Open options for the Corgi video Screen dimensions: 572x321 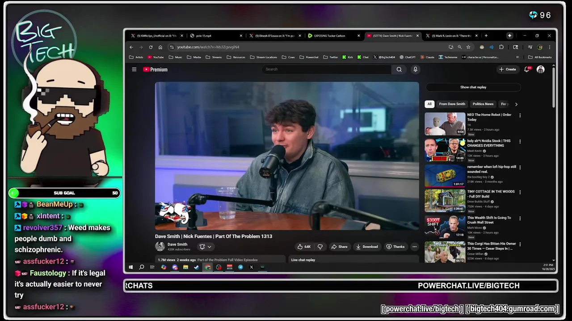click(x=520, y=244)
